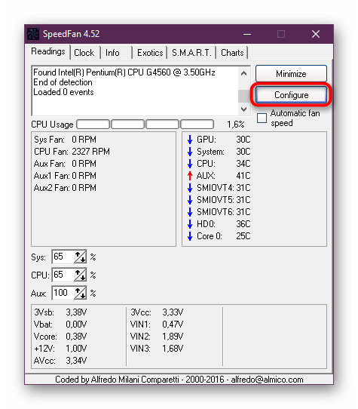
Task: Open the Readings tab
Action: click(48, 51)
